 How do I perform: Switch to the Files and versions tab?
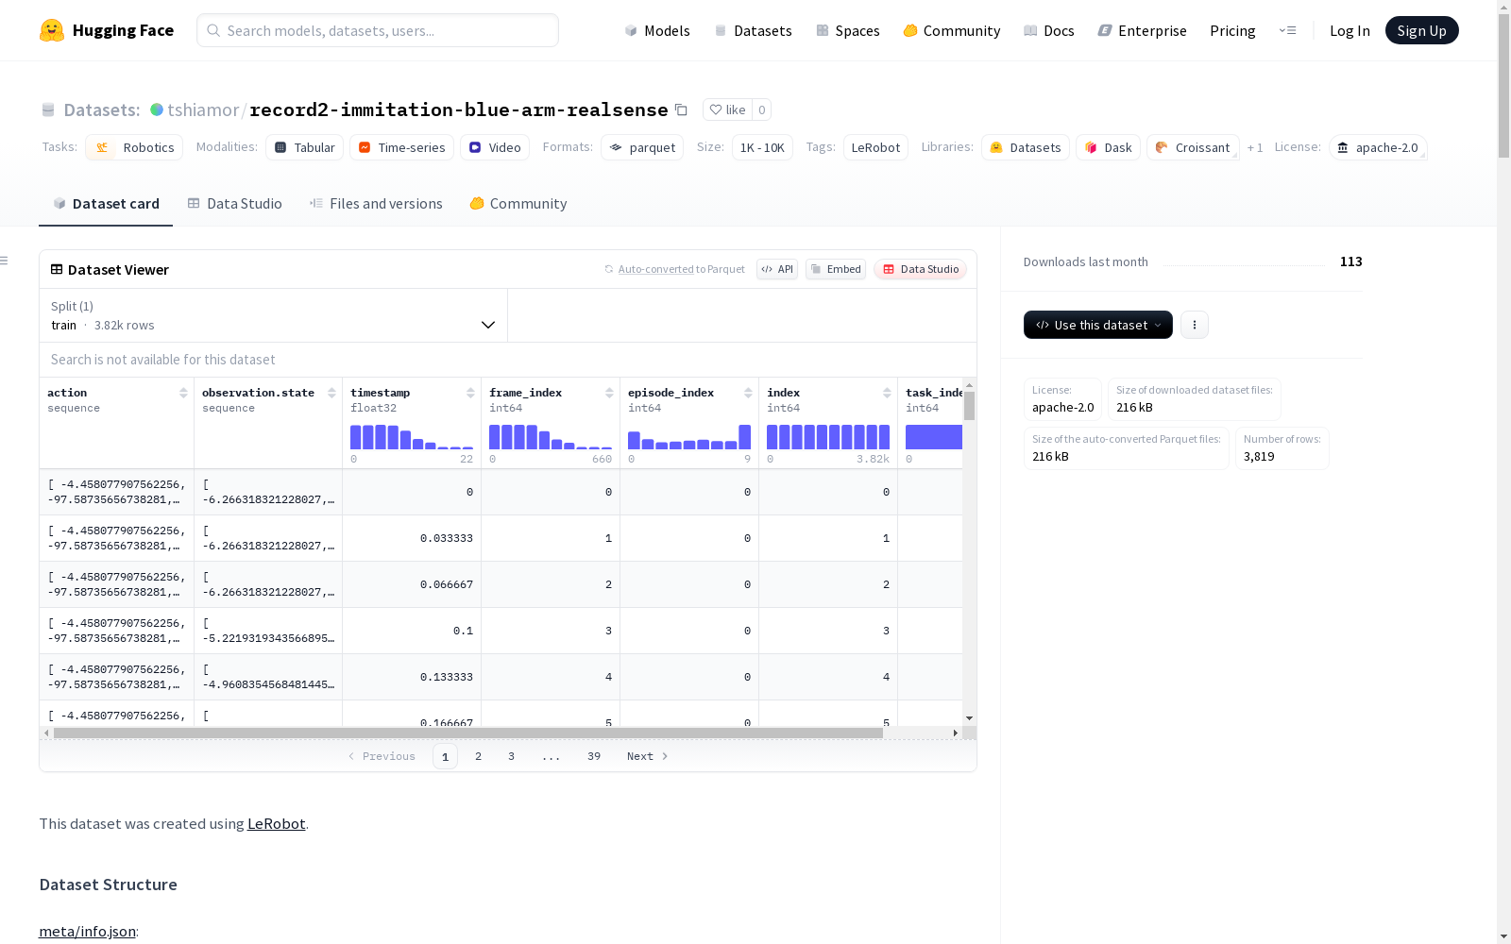click(376, 203)
